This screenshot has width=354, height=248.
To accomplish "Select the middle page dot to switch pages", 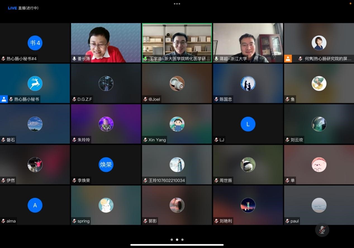I will pyautogui.click(x=177, y=240).
